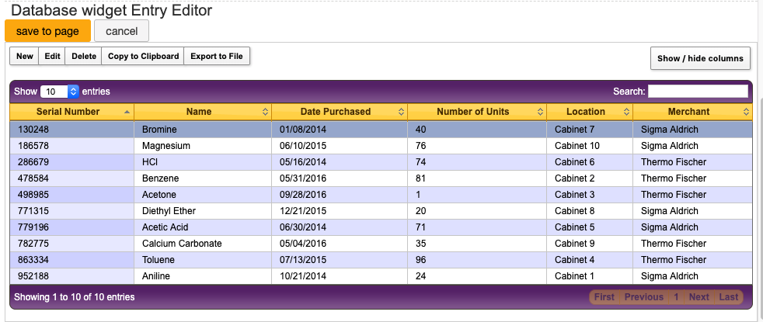Go to Next page of results
This screenshot has height=322, width=763.
699,296
